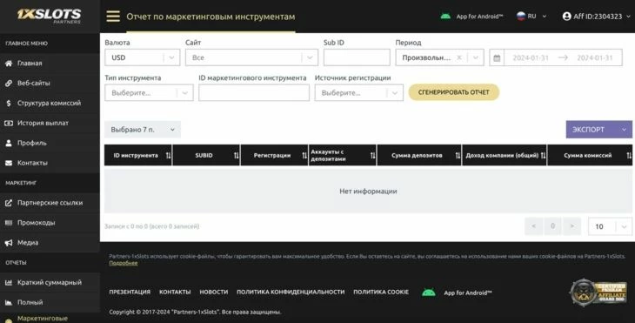Open Структура комиссий in sidebar

coord(50,103)
